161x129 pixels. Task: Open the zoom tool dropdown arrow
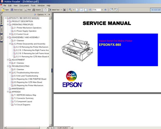74,10
